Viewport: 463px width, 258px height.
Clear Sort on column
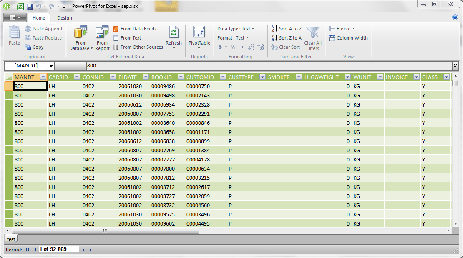[x=286, y=47]
